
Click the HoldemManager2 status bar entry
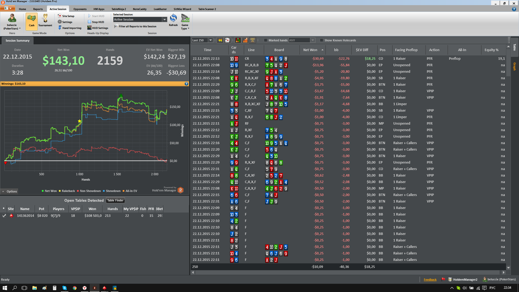pos(463,280)
